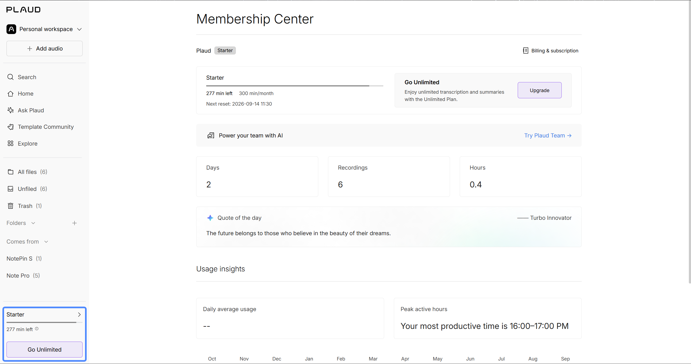The width and height of the screenshot is (691, 364).
Task: Filter by NotePin S (1)
Action: click(24, 259)
